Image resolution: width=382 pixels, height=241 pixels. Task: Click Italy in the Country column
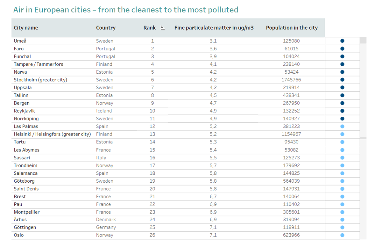pyautogui.click(x=101, y=157)
